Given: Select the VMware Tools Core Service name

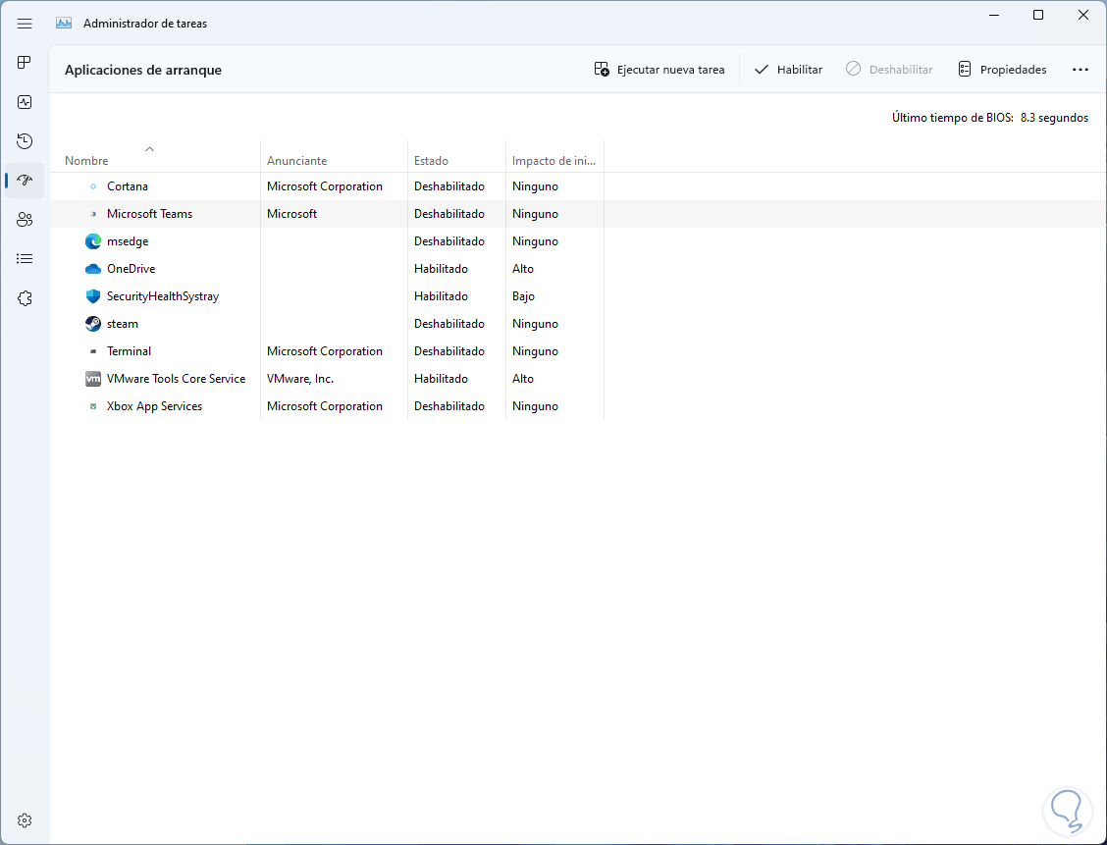Looking at the screenshot, I should pos(176,379).
